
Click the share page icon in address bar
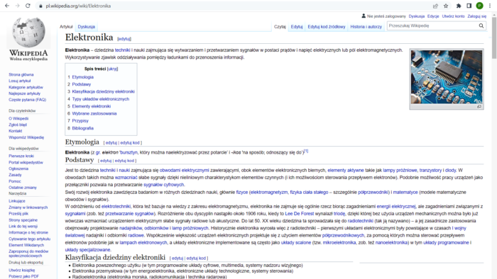click(x=435, y=6)
